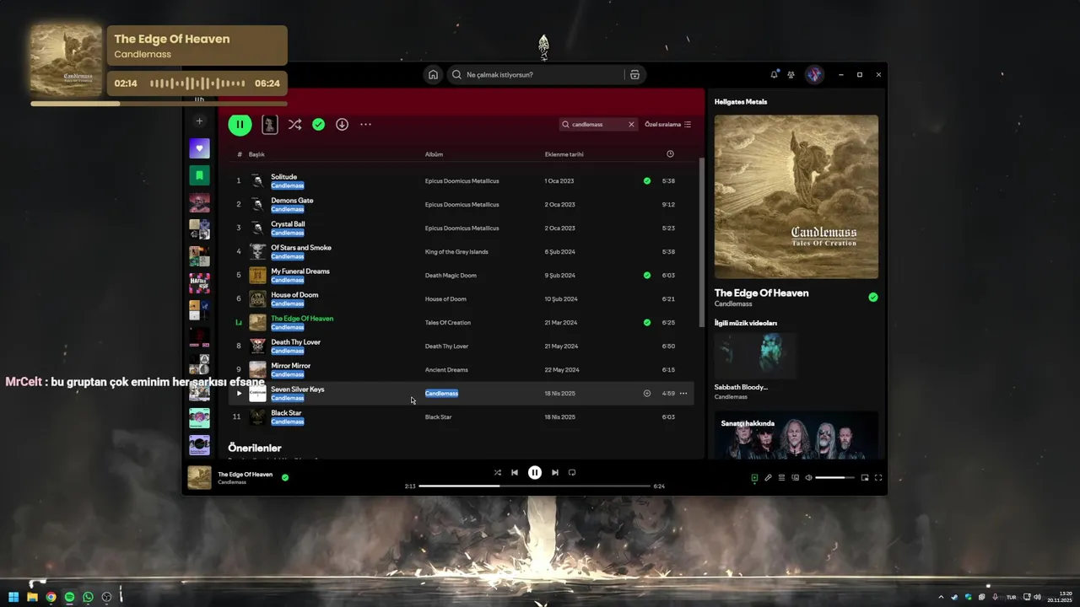The width and height of the screenshot is (1080, 607).
Task: Skip to the next track
Action: 554,472
